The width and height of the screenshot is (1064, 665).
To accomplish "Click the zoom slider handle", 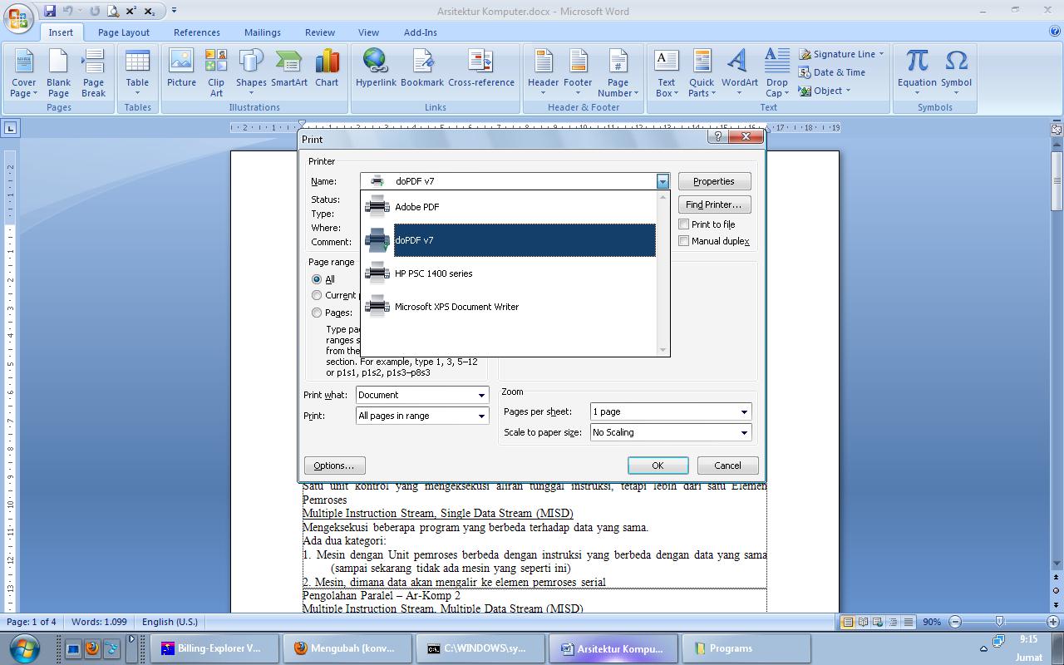I will tap(999, 622).
